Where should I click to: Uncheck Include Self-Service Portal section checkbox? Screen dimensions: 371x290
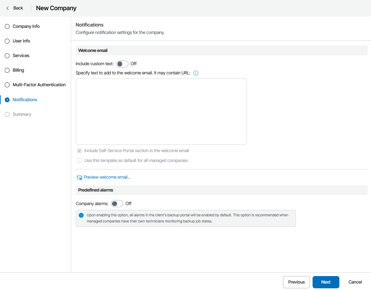coord(79,151)
